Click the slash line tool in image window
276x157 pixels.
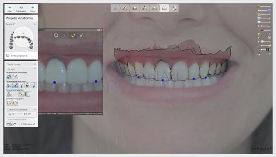65,35
